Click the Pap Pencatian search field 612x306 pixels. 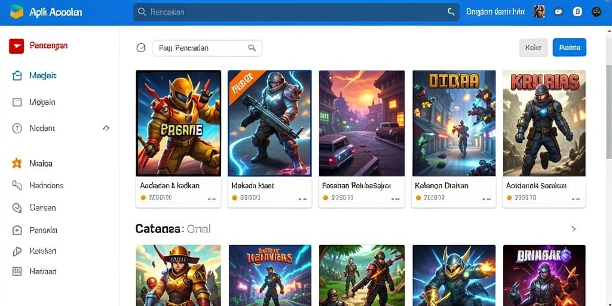click(207, 48)
